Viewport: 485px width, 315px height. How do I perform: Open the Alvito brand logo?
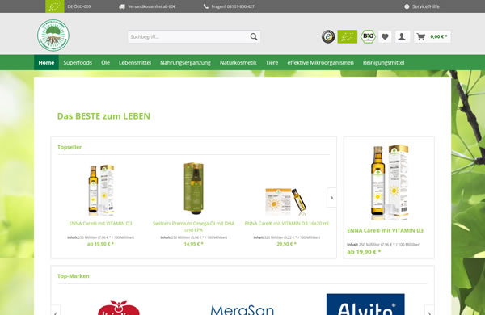pyautogui.click(x=365, y=304)
